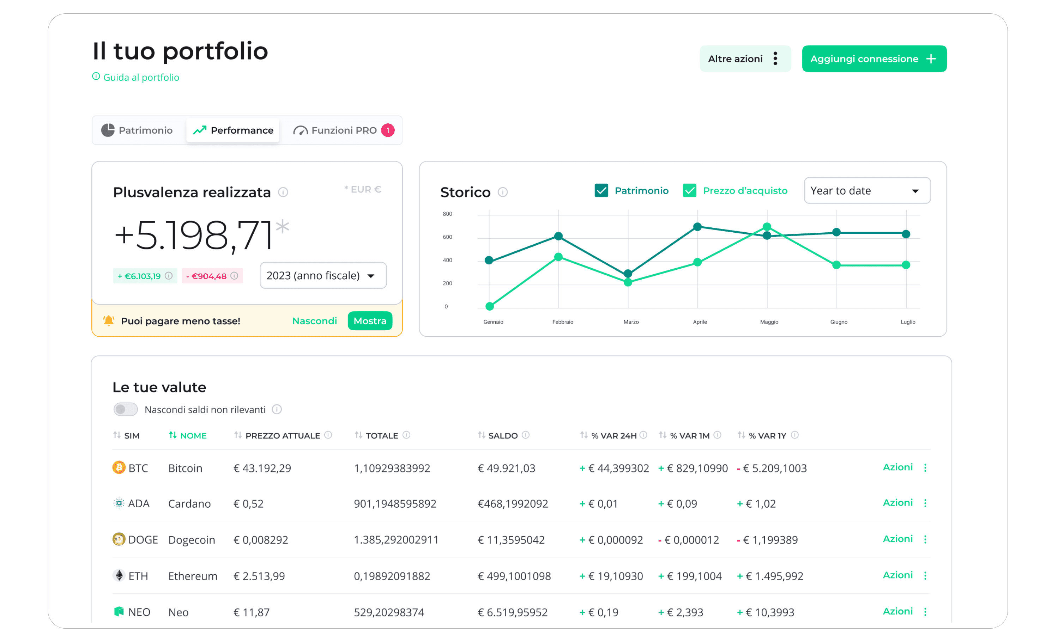The width and height of the screenshot is (1040, 636).
Task: Click the Cardano ADA coin icon
Action: (119, 503)
